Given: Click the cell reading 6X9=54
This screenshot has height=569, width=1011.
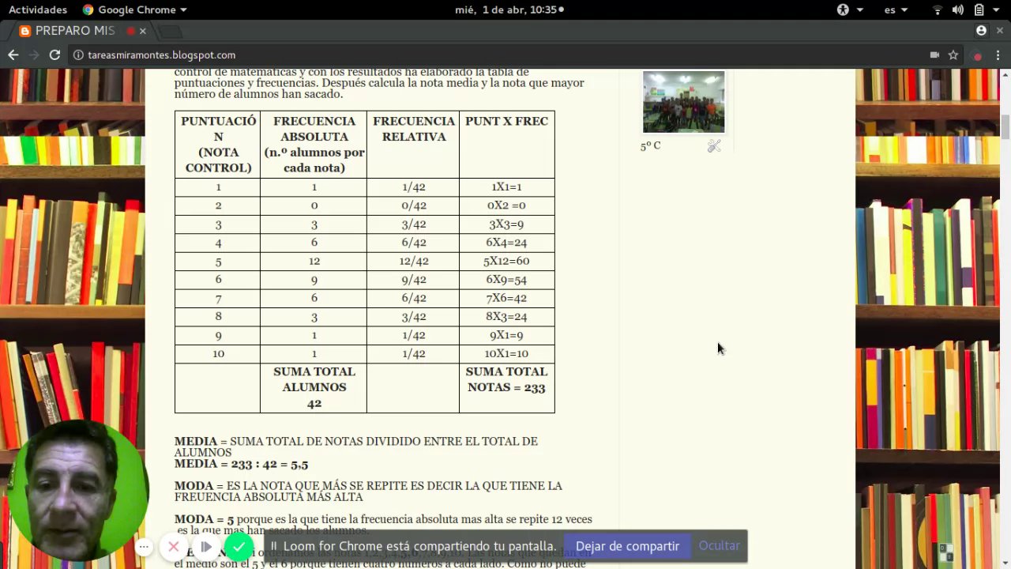Looking at the screenshot, I should (x=506, y=280).
